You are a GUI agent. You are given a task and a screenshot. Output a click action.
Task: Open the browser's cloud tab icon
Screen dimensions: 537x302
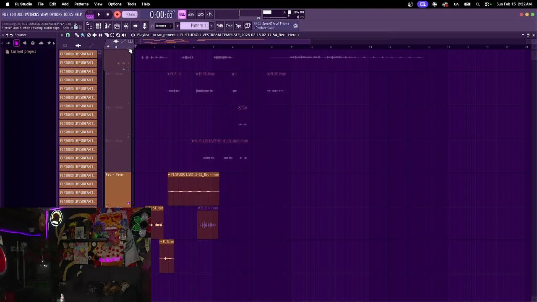click(x=41, y=43)
